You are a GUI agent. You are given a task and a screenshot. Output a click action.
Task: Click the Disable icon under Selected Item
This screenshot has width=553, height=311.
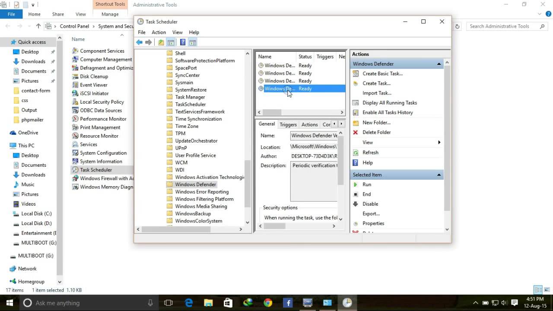pos(356,204)
